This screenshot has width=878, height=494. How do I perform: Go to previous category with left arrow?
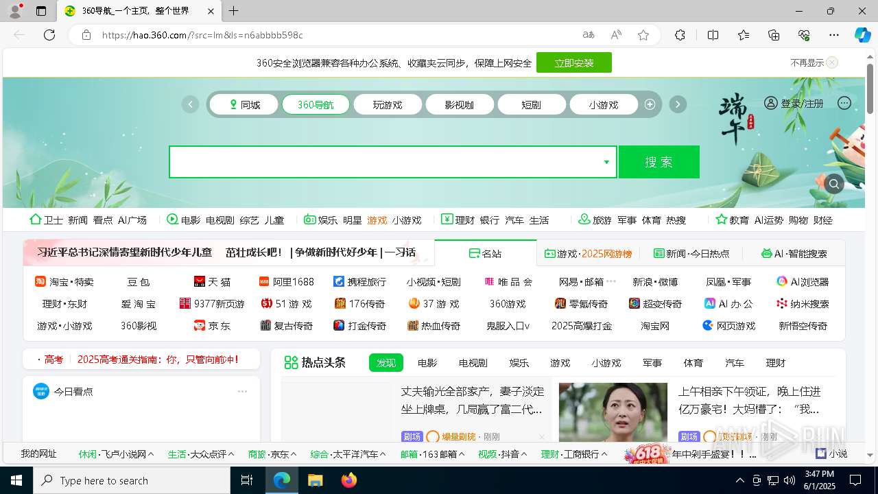click(x=190, y=104)
